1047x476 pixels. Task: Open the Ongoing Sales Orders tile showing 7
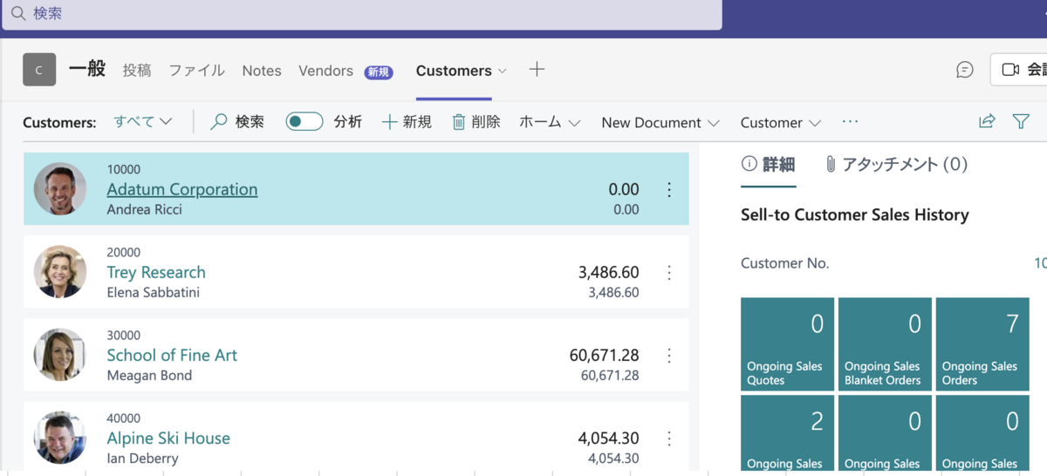coord(982,344)
